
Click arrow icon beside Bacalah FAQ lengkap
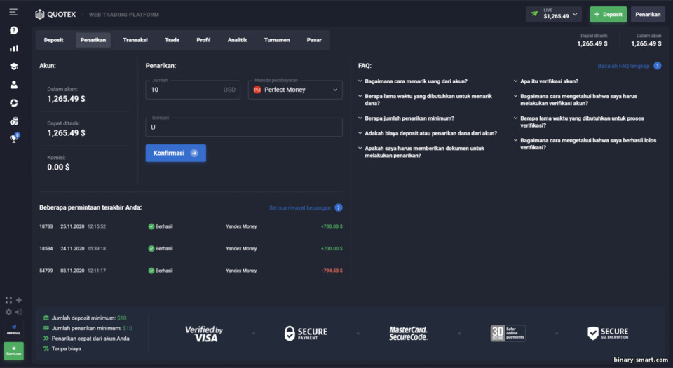657,66
